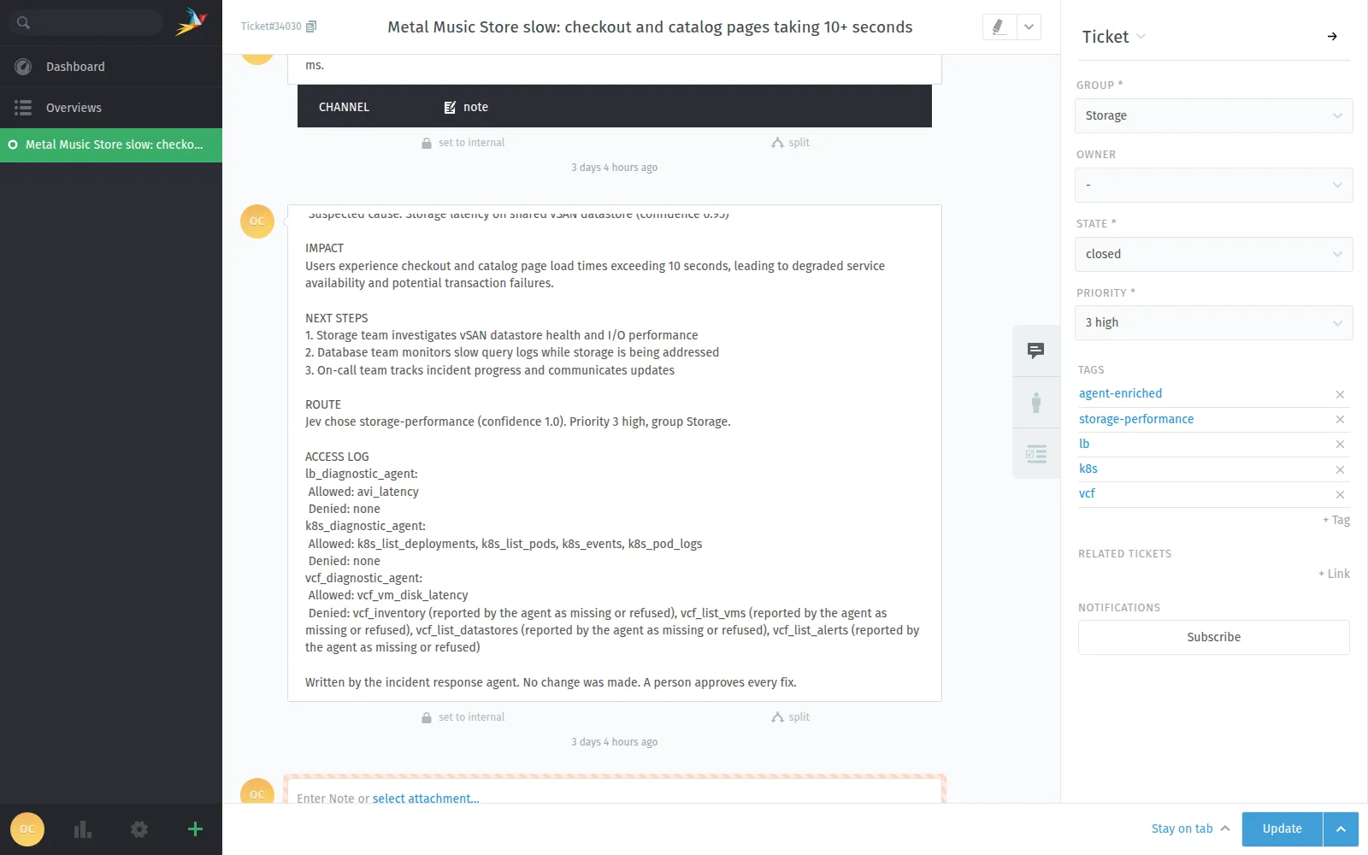Remove the agent-enriched tag
This screenshot has width=1368, height=855.
point(1340,394)
